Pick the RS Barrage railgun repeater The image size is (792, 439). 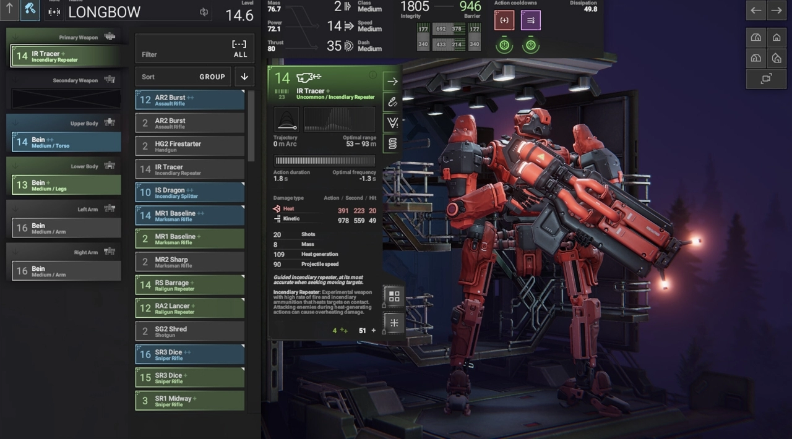pos(189,285)
